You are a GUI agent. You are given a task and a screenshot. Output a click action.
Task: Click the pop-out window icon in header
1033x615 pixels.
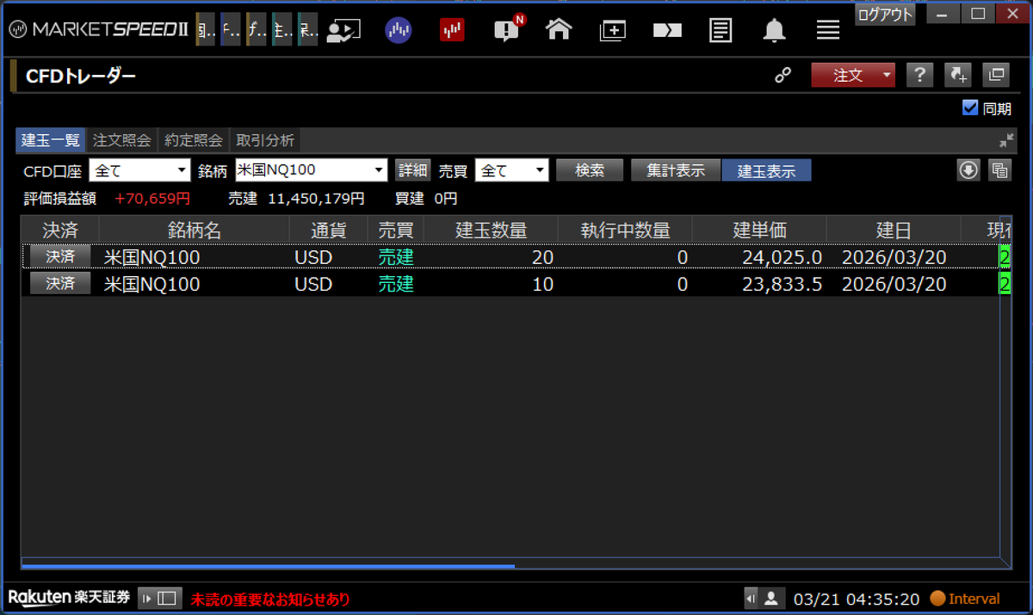click(996, 76)
